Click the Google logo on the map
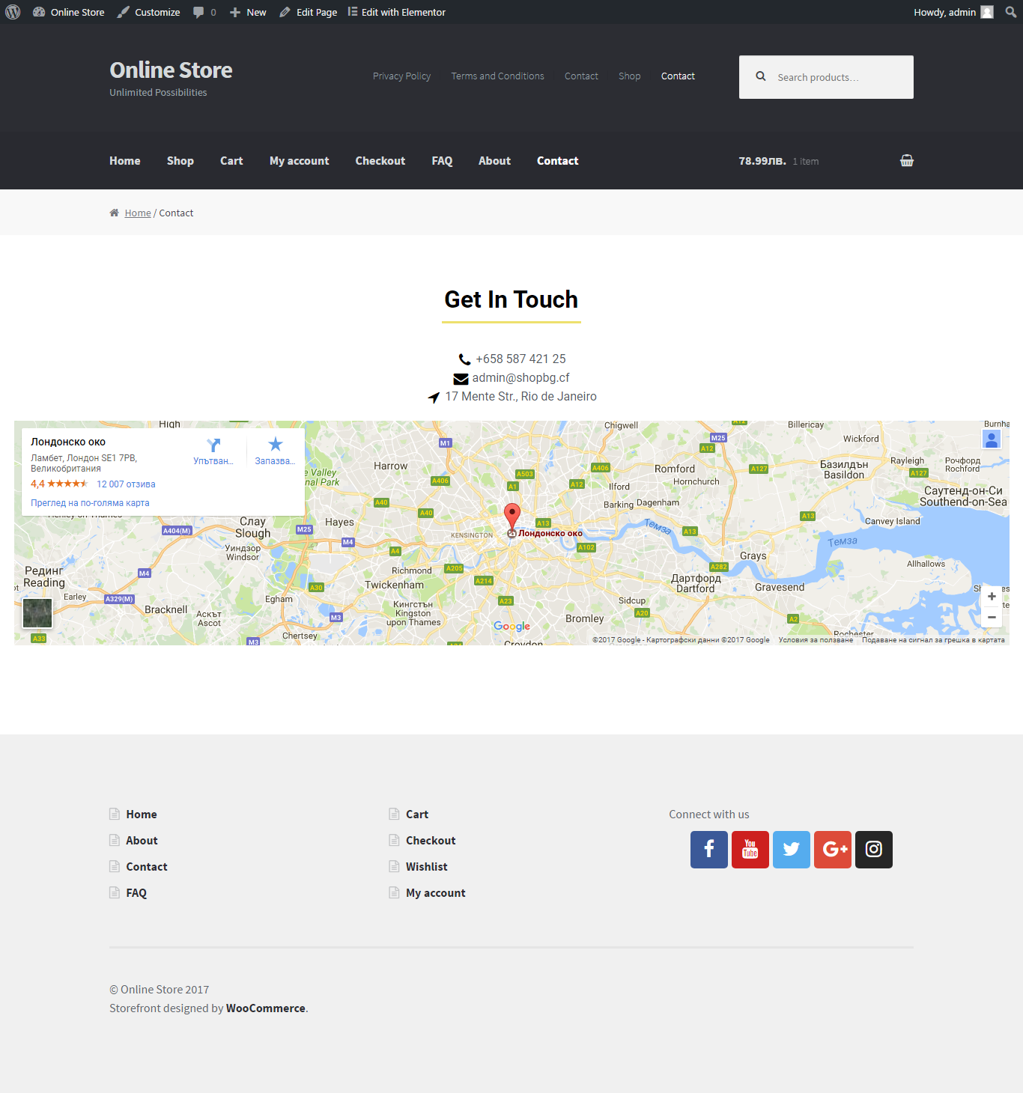 coord(511,627)
